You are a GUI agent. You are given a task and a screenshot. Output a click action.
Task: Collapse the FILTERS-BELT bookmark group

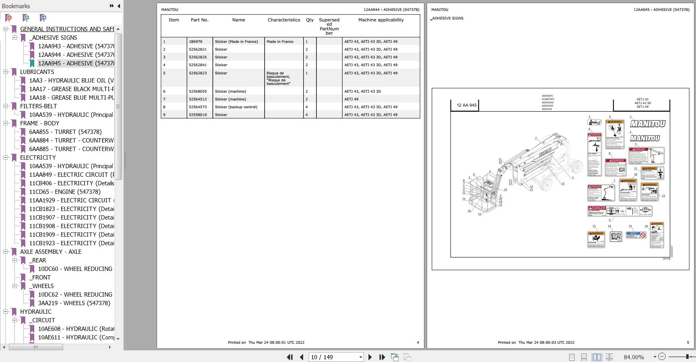tap(5, 106)
